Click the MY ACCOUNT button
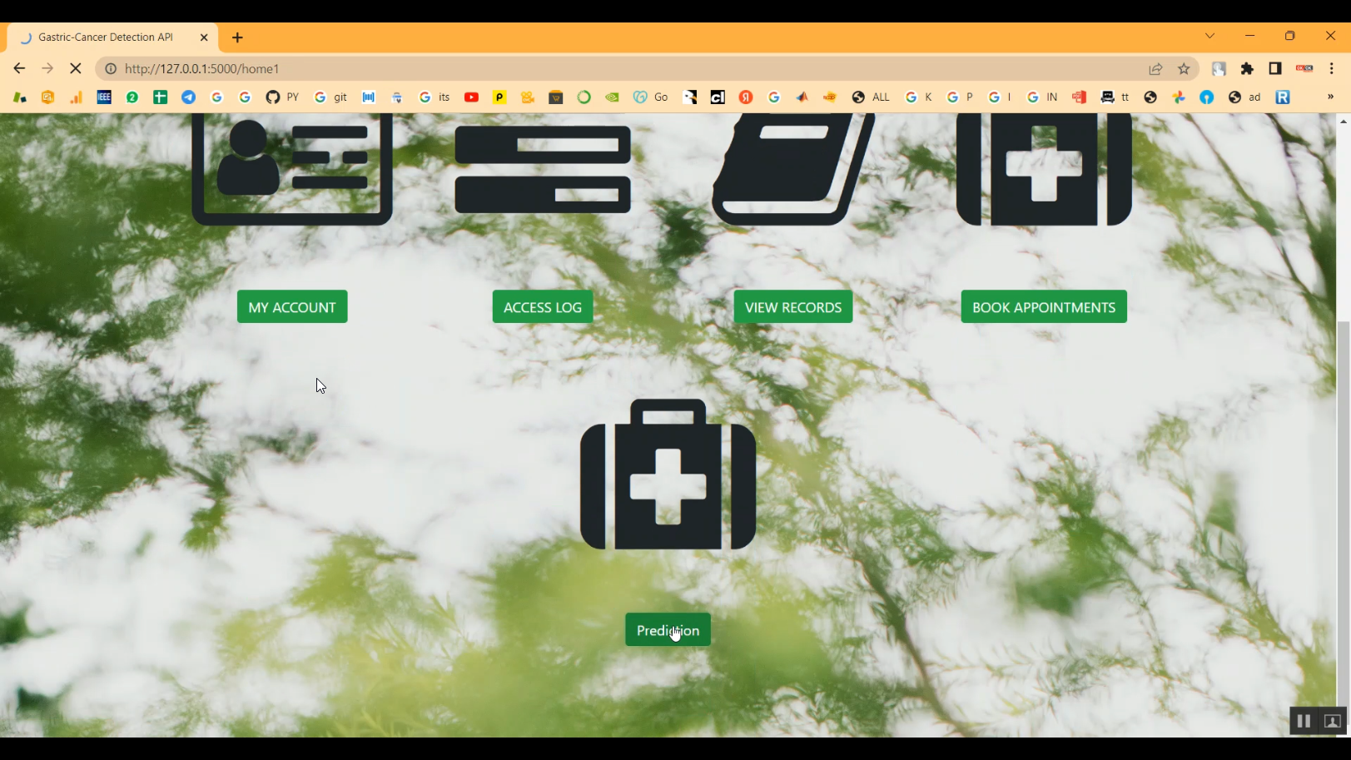The width and height of the screenshot is (1351, 760). [292, 307]
